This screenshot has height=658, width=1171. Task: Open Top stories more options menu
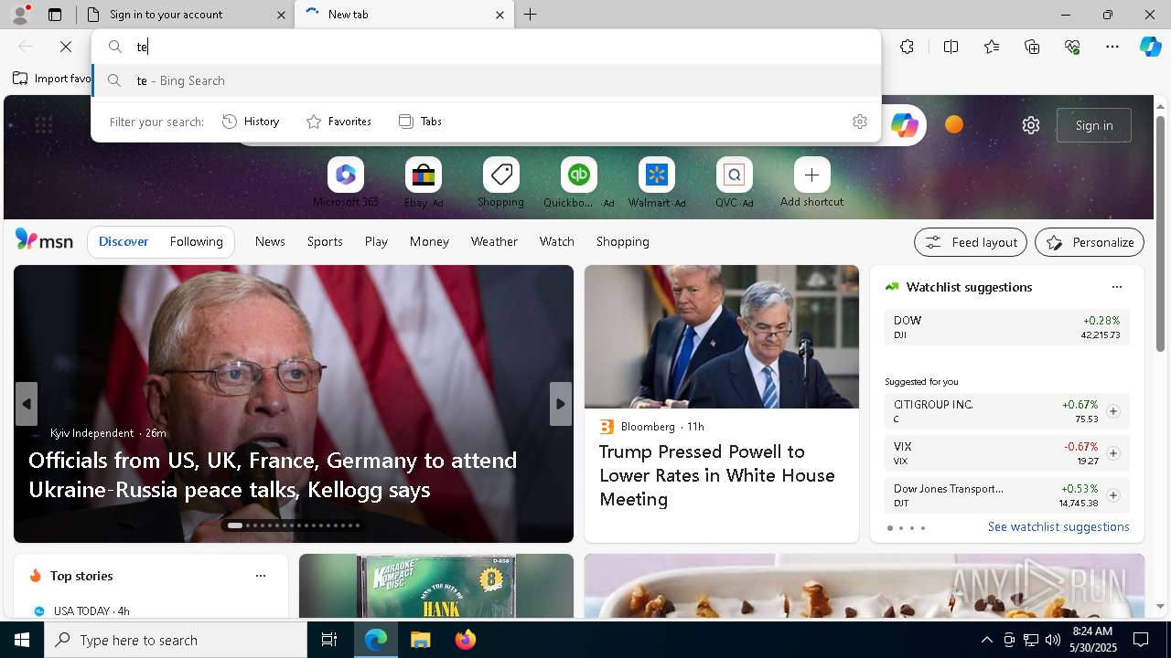(x=260, y=576)
